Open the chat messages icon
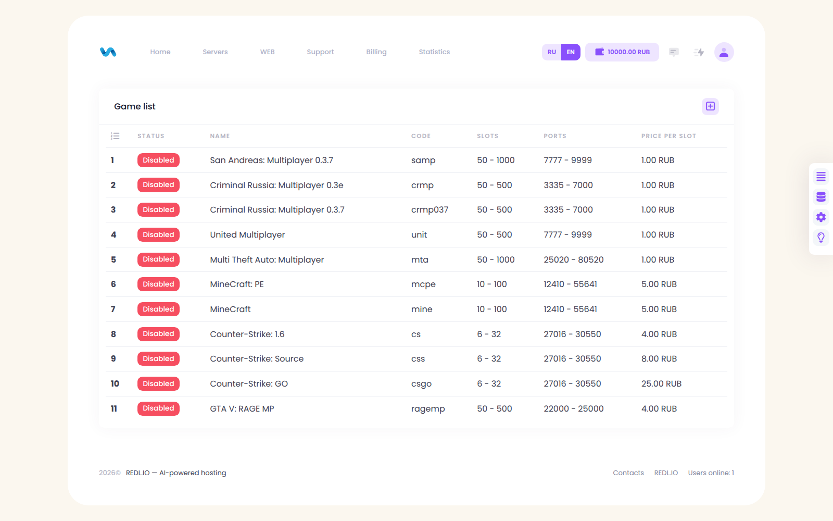Screen dimensions: 833x521 click(x=674, y=52)
